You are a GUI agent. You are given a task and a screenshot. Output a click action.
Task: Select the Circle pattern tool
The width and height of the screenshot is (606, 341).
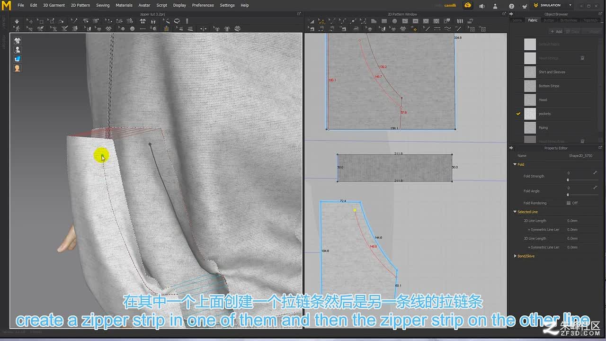[x=394, y=21]
